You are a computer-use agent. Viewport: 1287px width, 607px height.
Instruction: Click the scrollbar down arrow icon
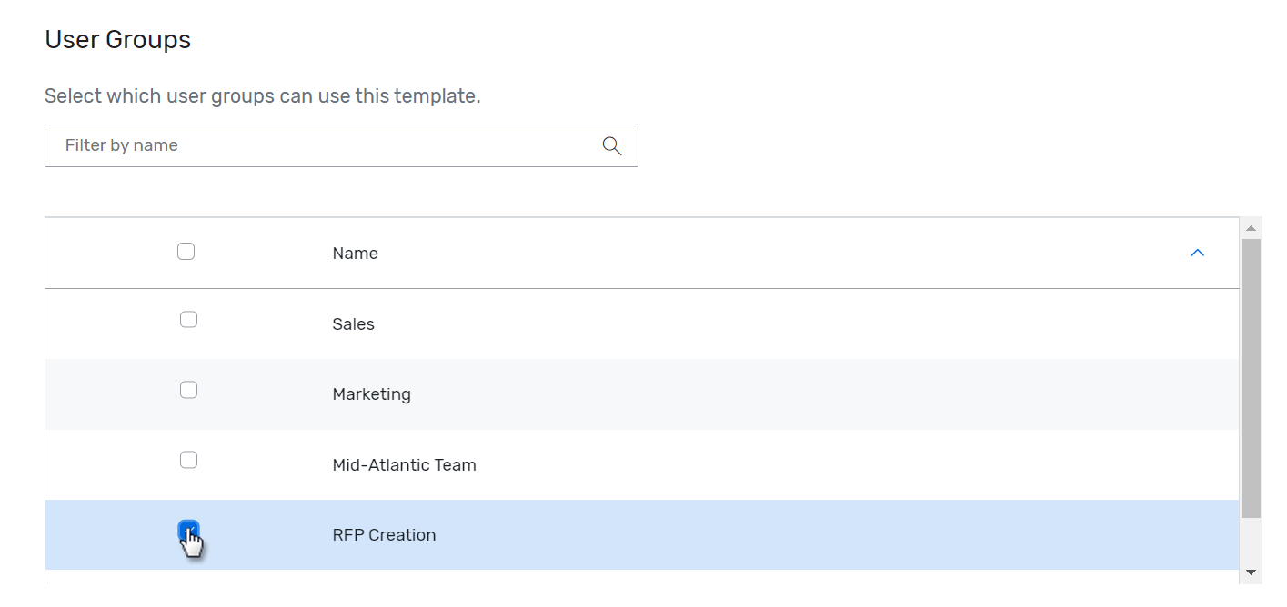[1251, 572]
